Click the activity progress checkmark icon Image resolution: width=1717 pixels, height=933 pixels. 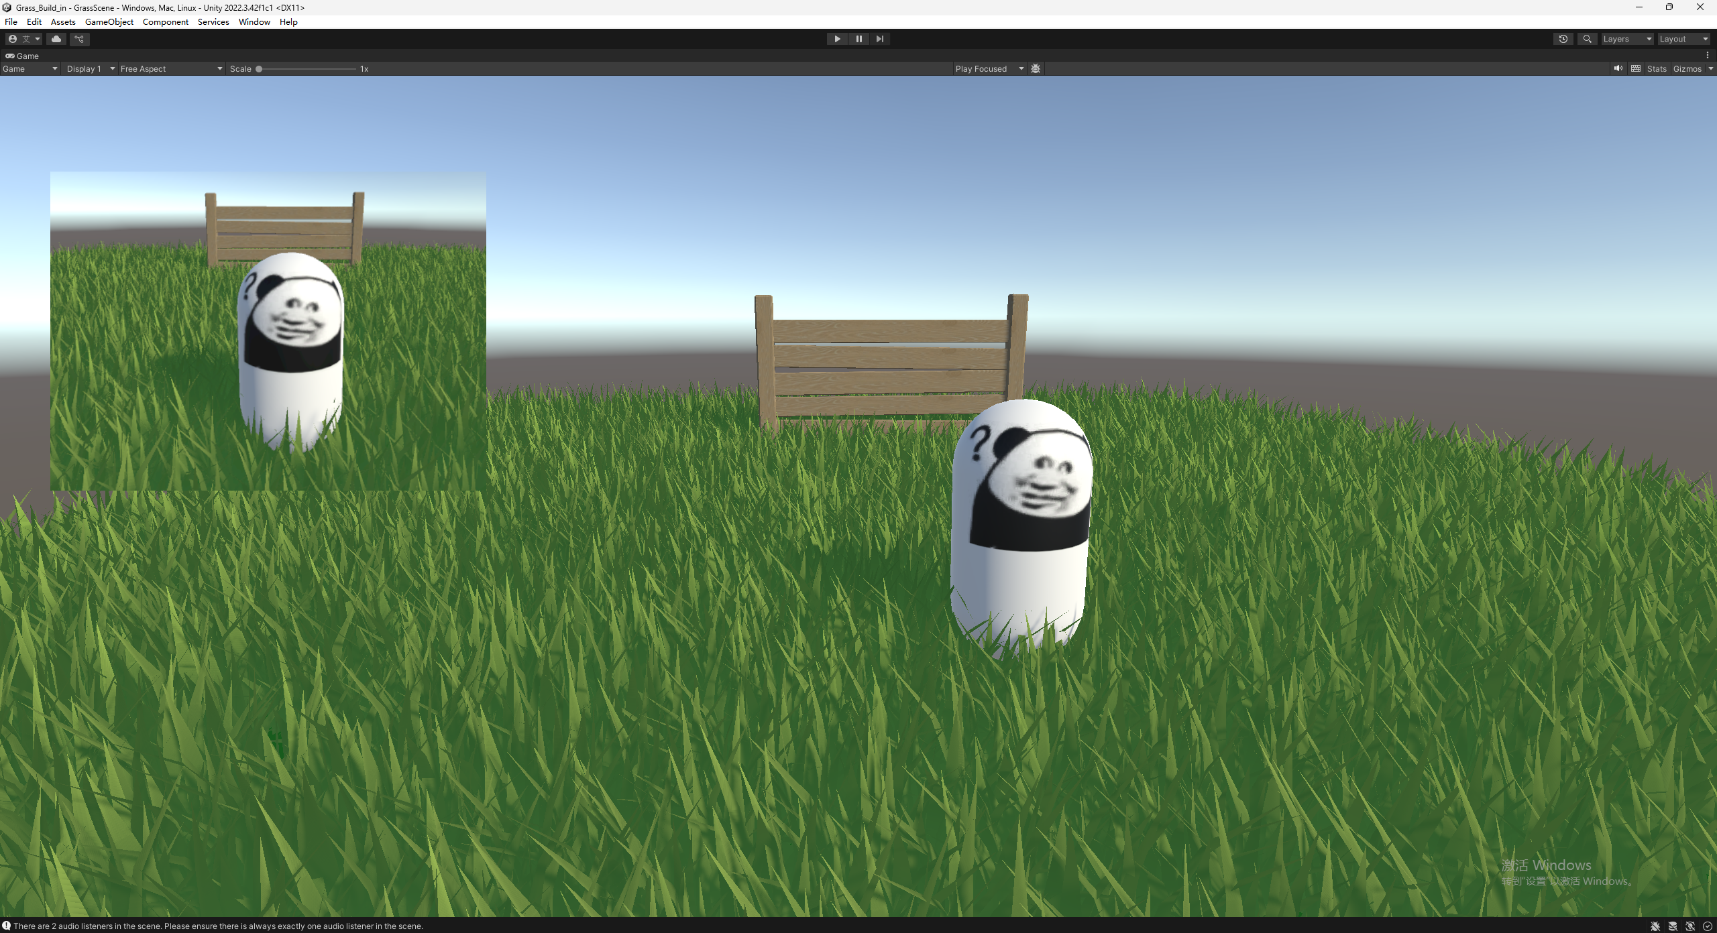(x=1708, y=926)
